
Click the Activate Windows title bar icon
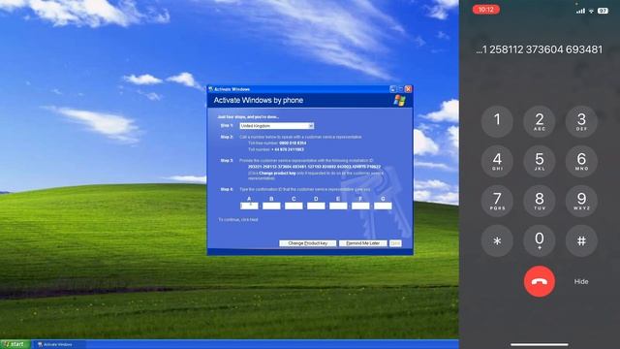211,89
